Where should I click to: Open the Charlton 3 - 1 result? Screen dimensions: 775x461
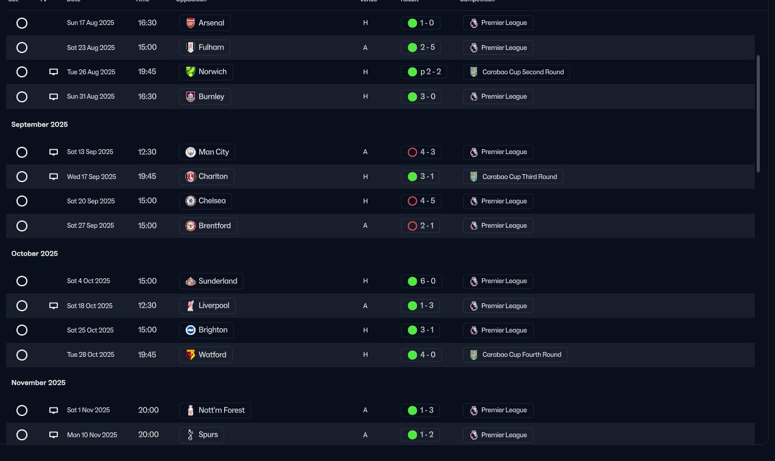[421, 177]
